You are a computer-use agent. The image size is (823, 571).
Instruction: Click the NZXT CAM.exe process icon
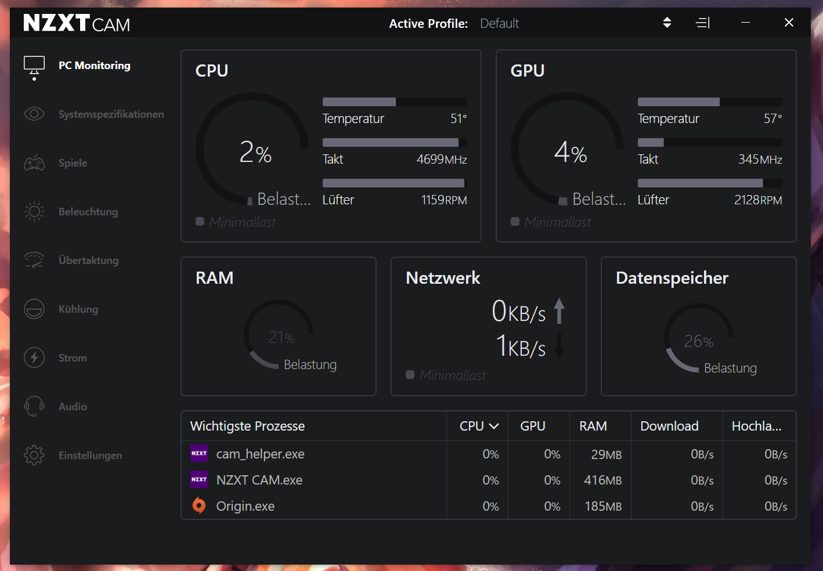point(199,479)
